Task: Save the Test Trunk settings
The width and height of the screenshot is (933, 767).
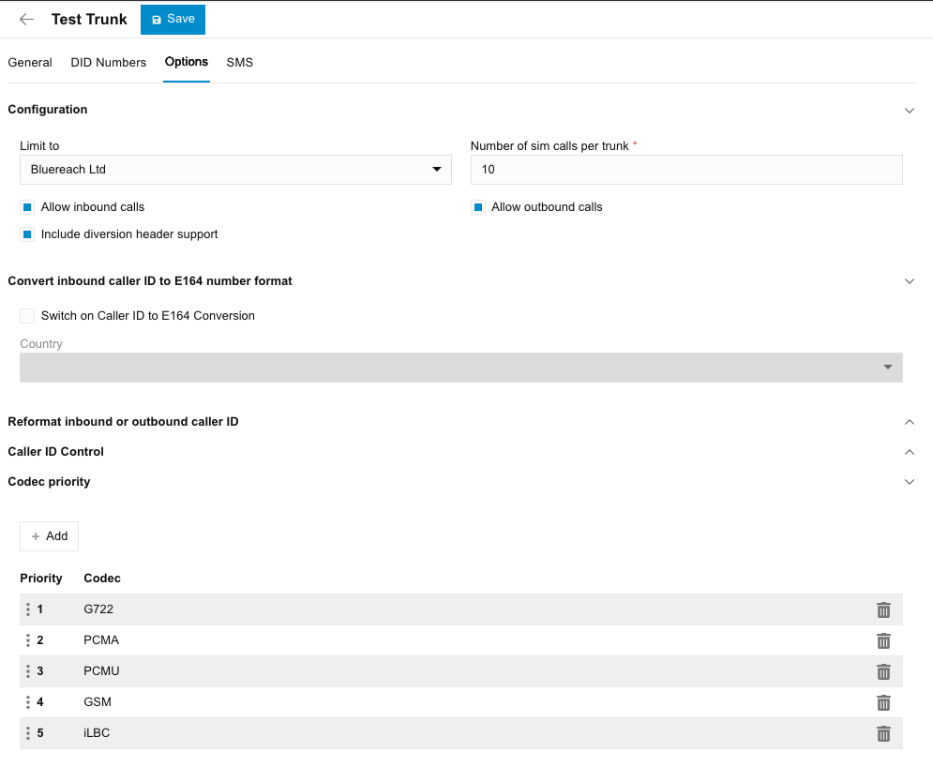Action: [173, 20]
